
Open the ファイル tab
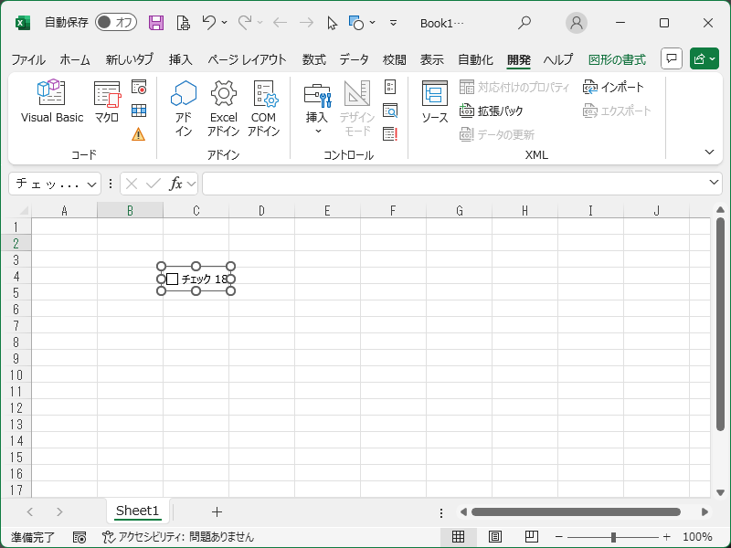28,59
